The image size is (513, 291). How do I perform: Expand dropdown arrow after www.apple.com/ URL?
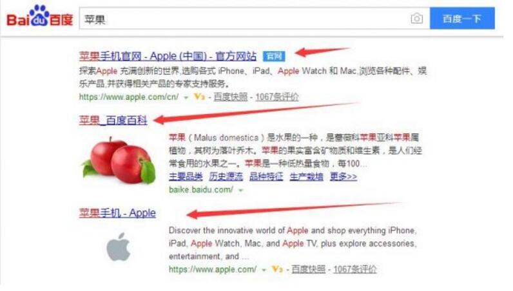click(264, 270)
